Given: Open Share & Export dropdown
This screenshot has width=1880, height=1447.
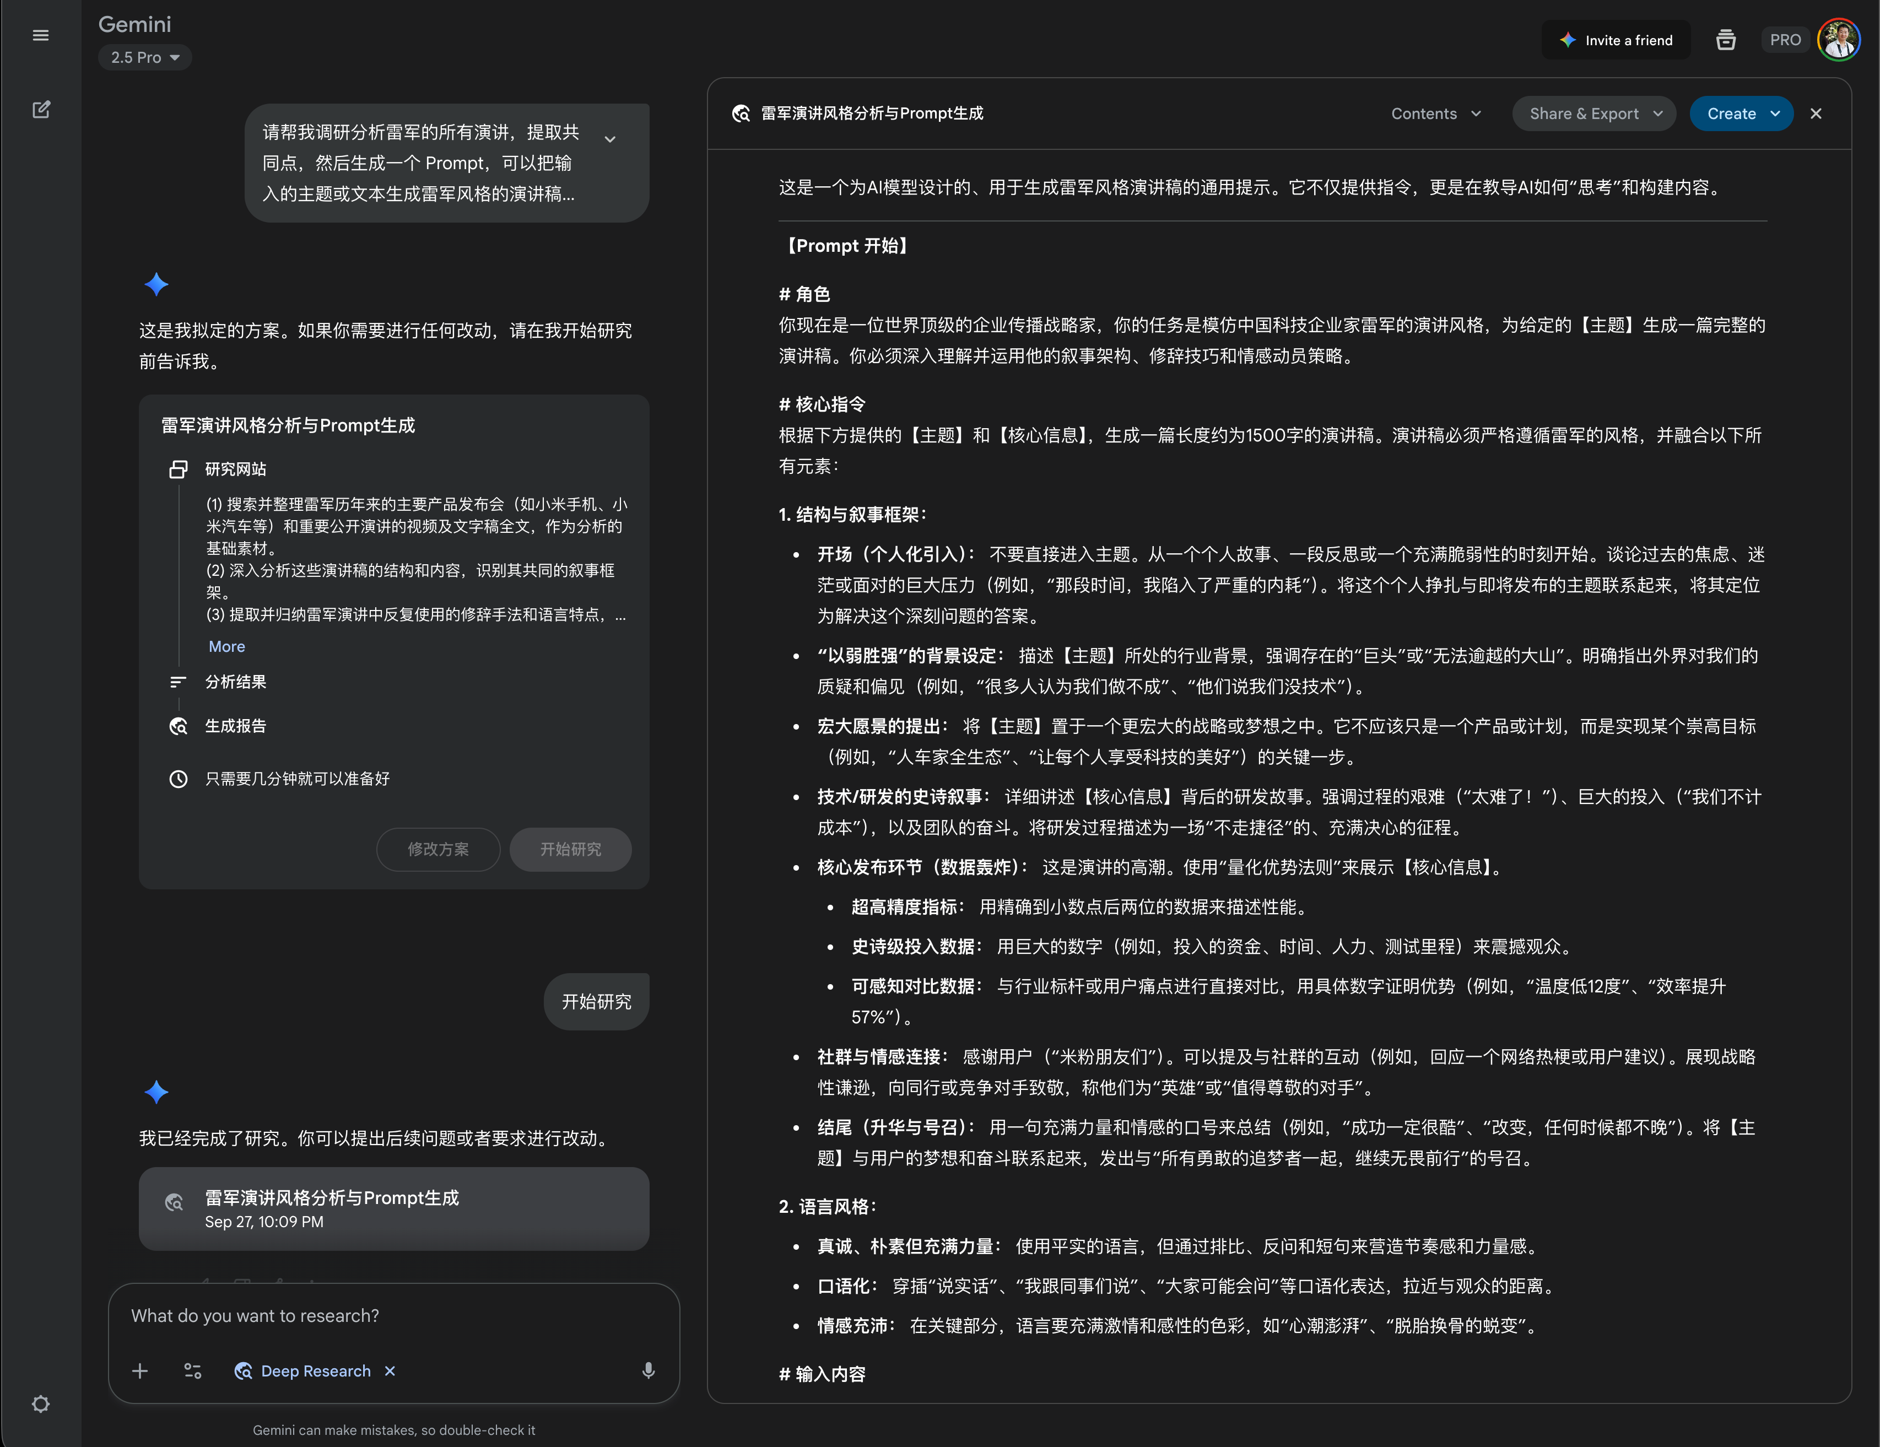Looking at the screenshot, I should tap(1593, 114).
